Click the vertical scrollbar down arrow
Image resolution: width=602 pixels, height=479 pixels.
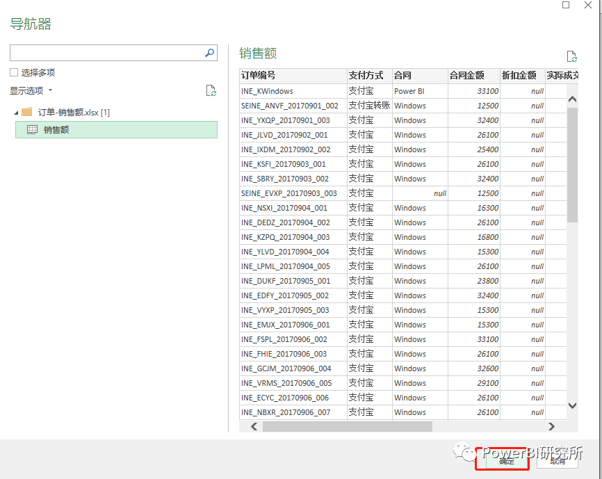(572, 406)
